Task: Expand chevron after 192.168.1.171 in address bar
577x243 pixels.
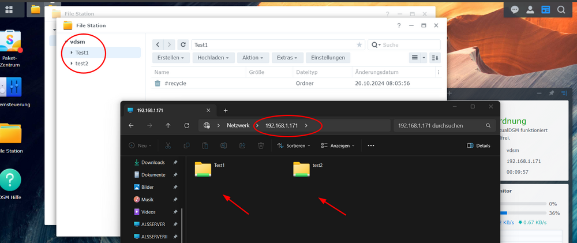Action: pyautogui.click(x=306, y=126)
